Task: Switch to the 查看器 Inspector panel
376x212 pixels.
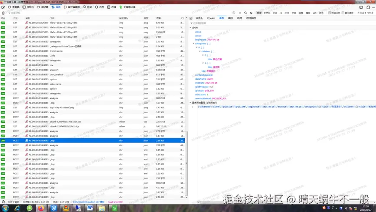Action: 14,7
